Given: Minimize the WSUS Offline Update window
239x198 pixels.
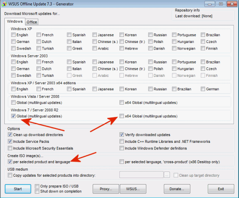Looking at the screenshot, I should click(x=210, y=4).
